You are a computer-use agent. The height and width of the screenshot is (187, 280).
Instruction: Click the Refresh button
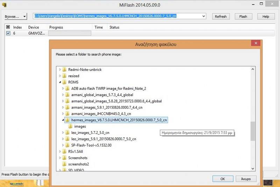coord(220,16)
